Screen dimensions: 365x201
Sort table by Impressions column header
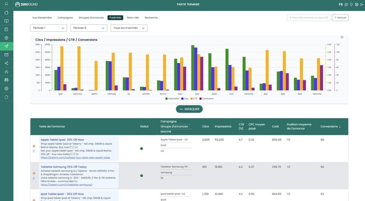tap(223, 126)
